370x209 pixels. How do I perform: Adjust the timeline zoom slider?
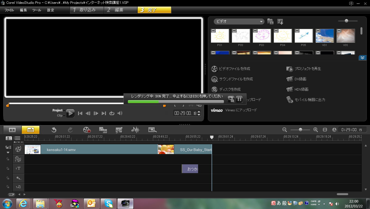(x=300, y=130)
